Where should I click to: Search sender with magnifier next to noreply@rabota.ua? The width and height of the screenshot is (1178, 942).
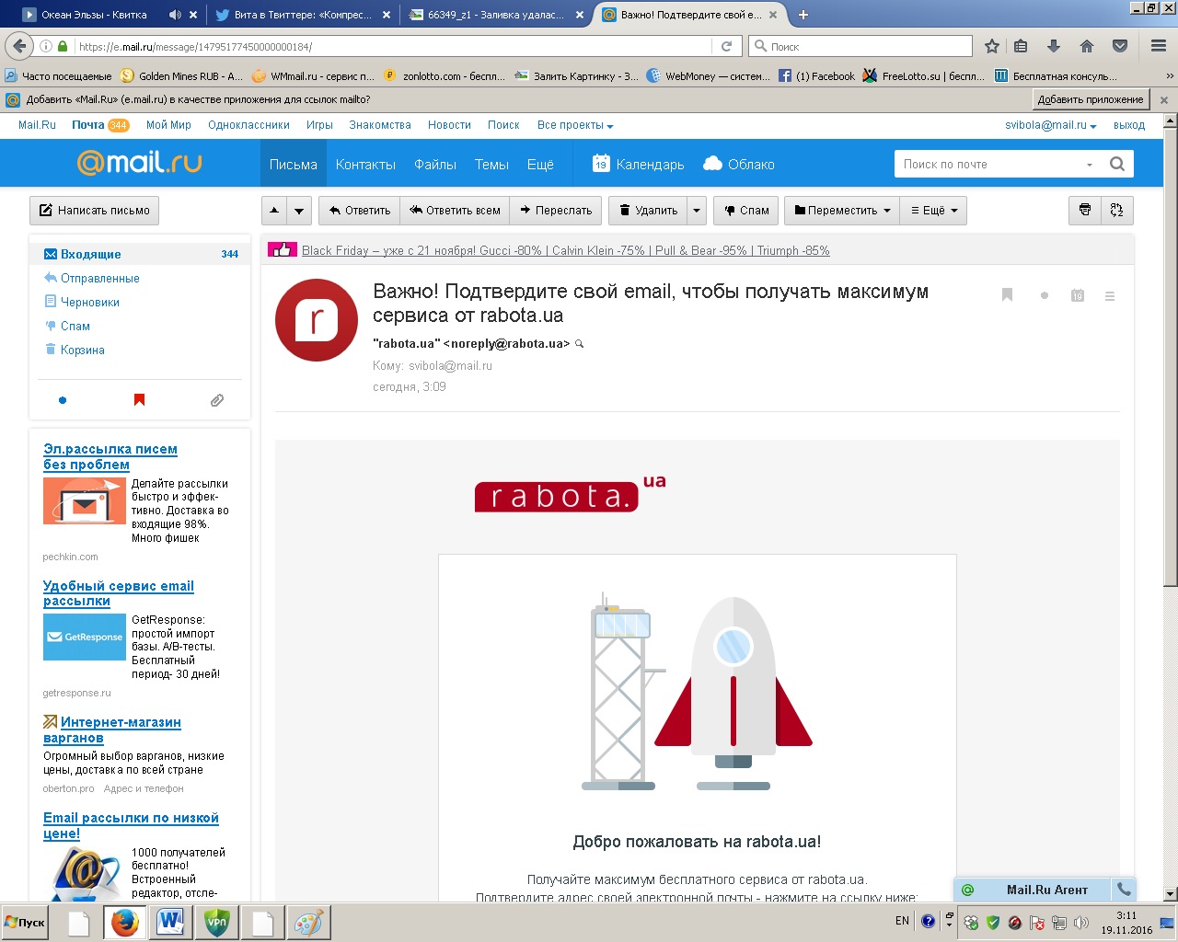pos(579,344)
